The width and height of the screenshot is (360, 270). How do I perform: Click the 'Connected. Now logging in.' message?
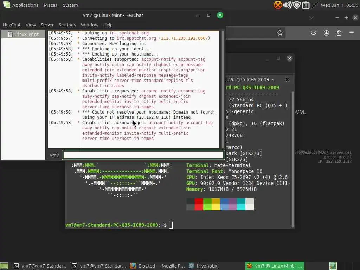coord(114,43)
